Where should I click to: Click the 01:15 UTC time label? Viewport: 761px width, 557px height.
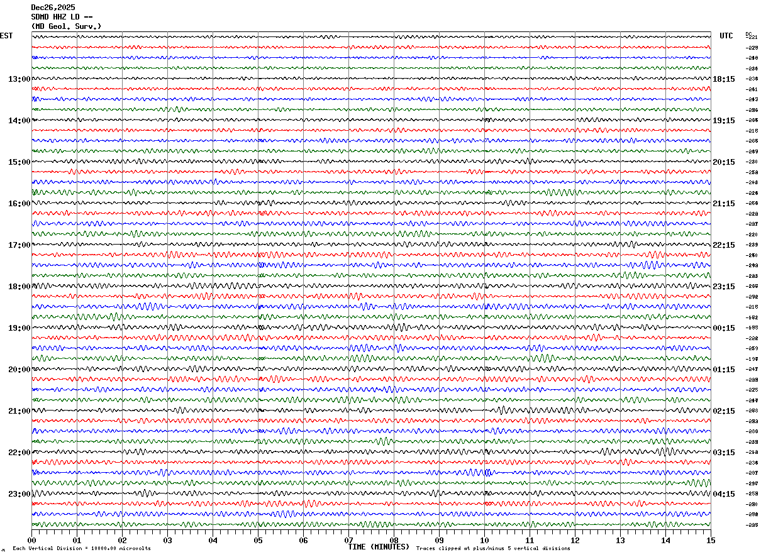(724, 370)
